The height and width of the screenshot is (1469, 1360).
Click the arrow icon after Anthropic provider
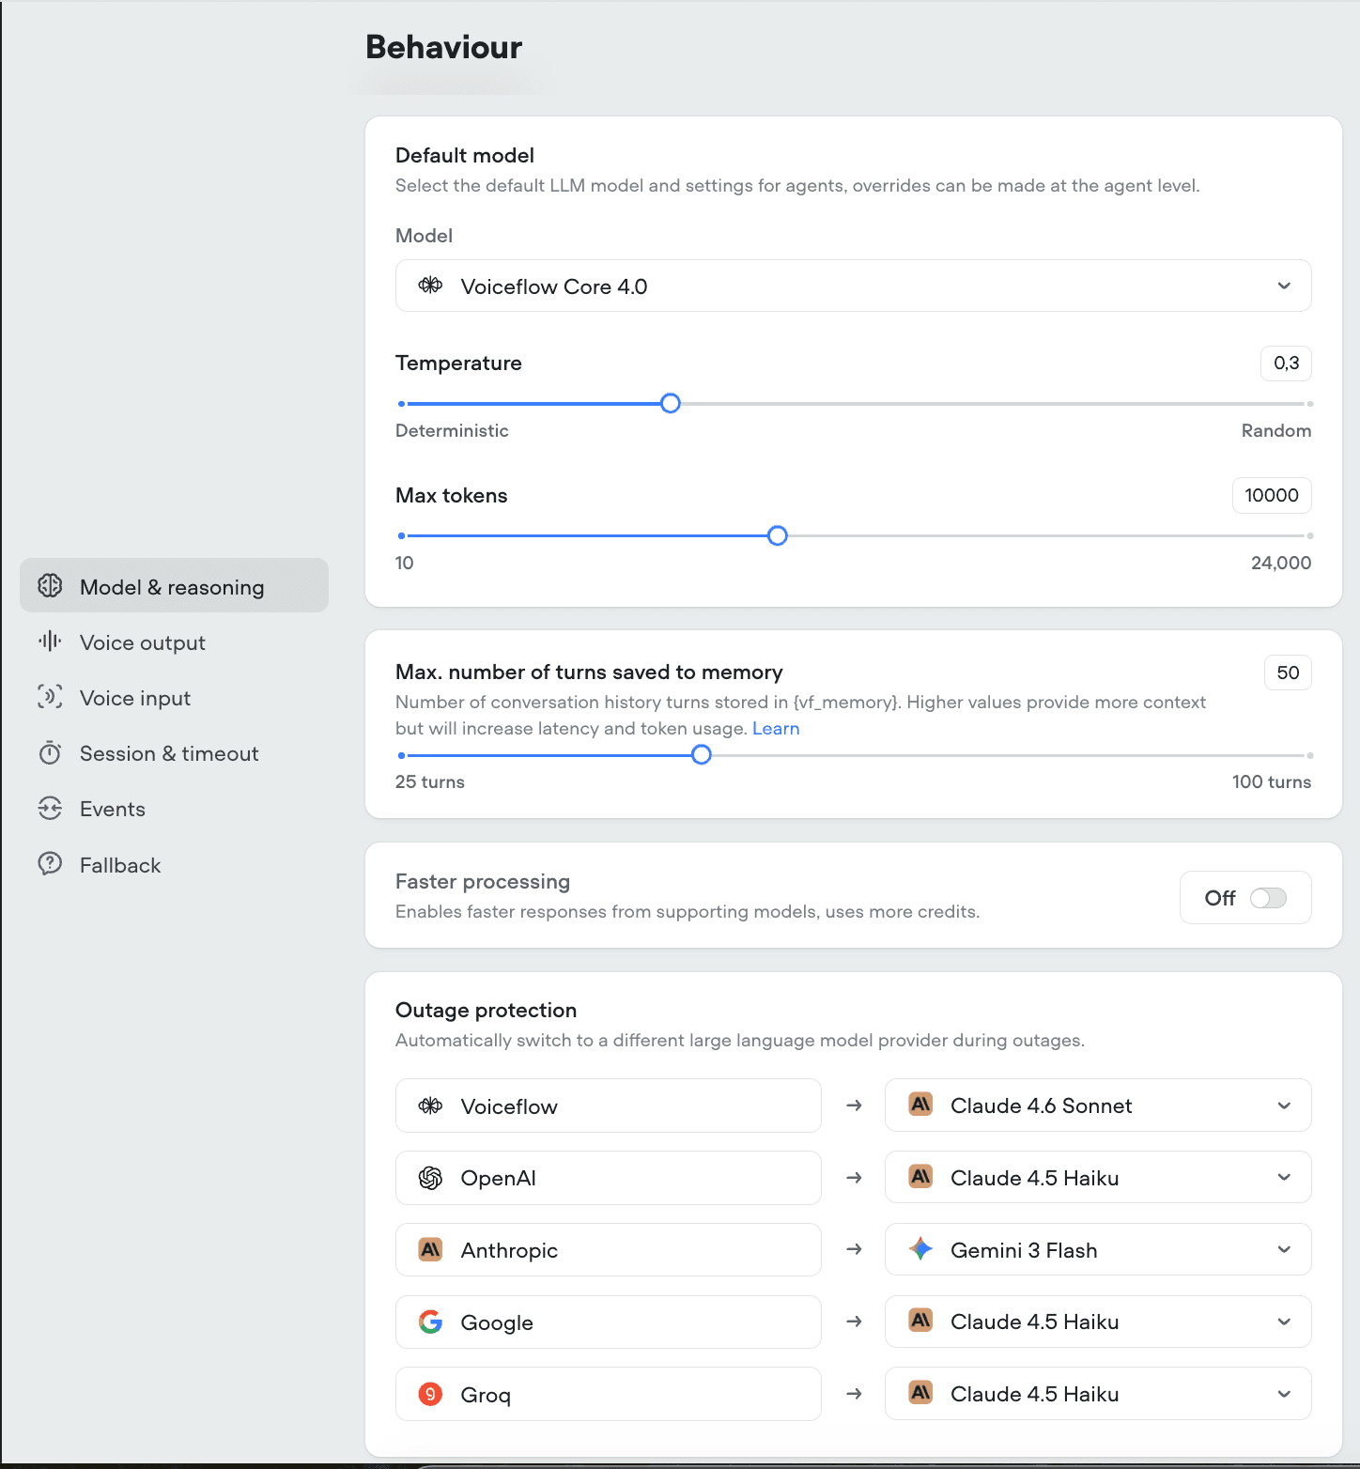tap(854, 1249)
